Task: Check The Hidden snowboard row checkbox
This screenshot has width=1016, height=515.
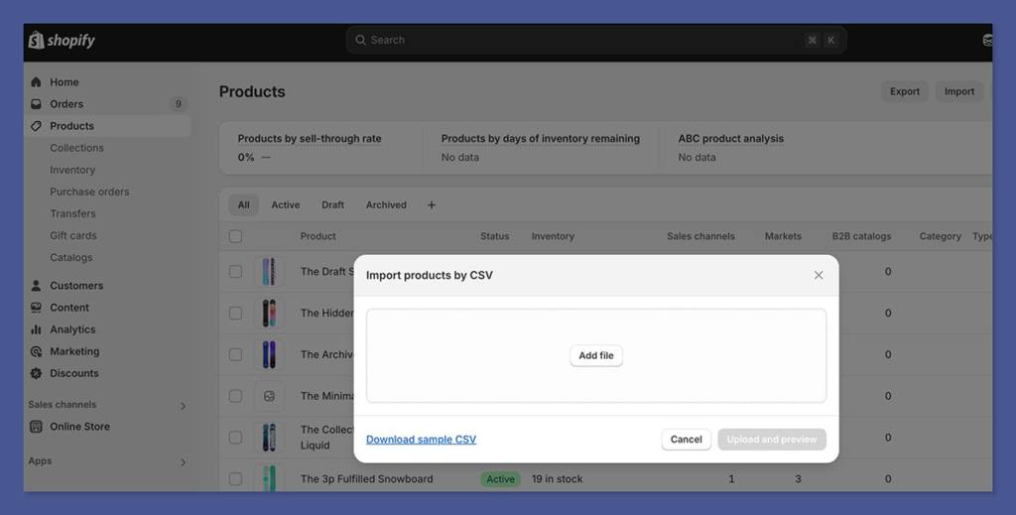Action: [235, 313]
